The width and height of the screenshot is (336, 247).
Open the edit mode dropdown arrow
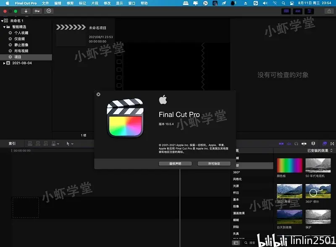(x=58, y=144)
